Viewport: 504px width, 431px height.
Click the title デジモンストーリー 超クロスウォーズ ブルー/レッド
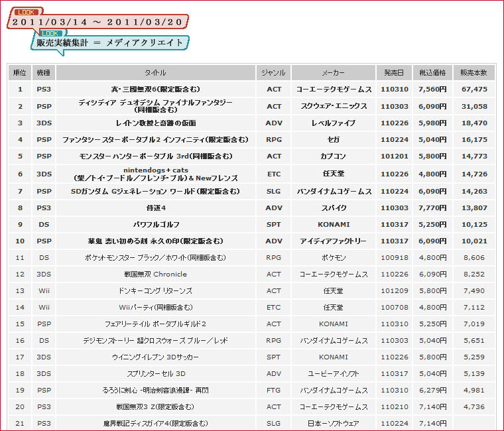[156, 340]
